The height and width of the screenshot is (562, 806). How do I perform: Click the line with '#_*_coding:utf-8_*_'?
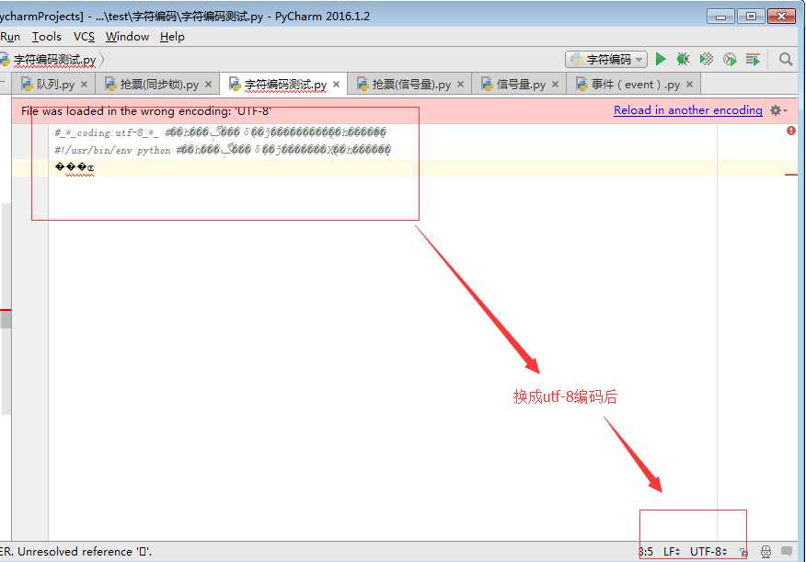tap(221, 132)
